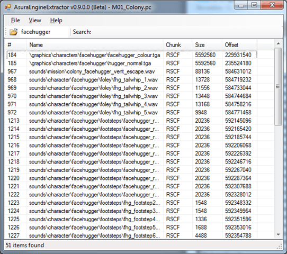
Task: Select colony_facehugger_vent_escape.wav row
Action: pos(132,71)
